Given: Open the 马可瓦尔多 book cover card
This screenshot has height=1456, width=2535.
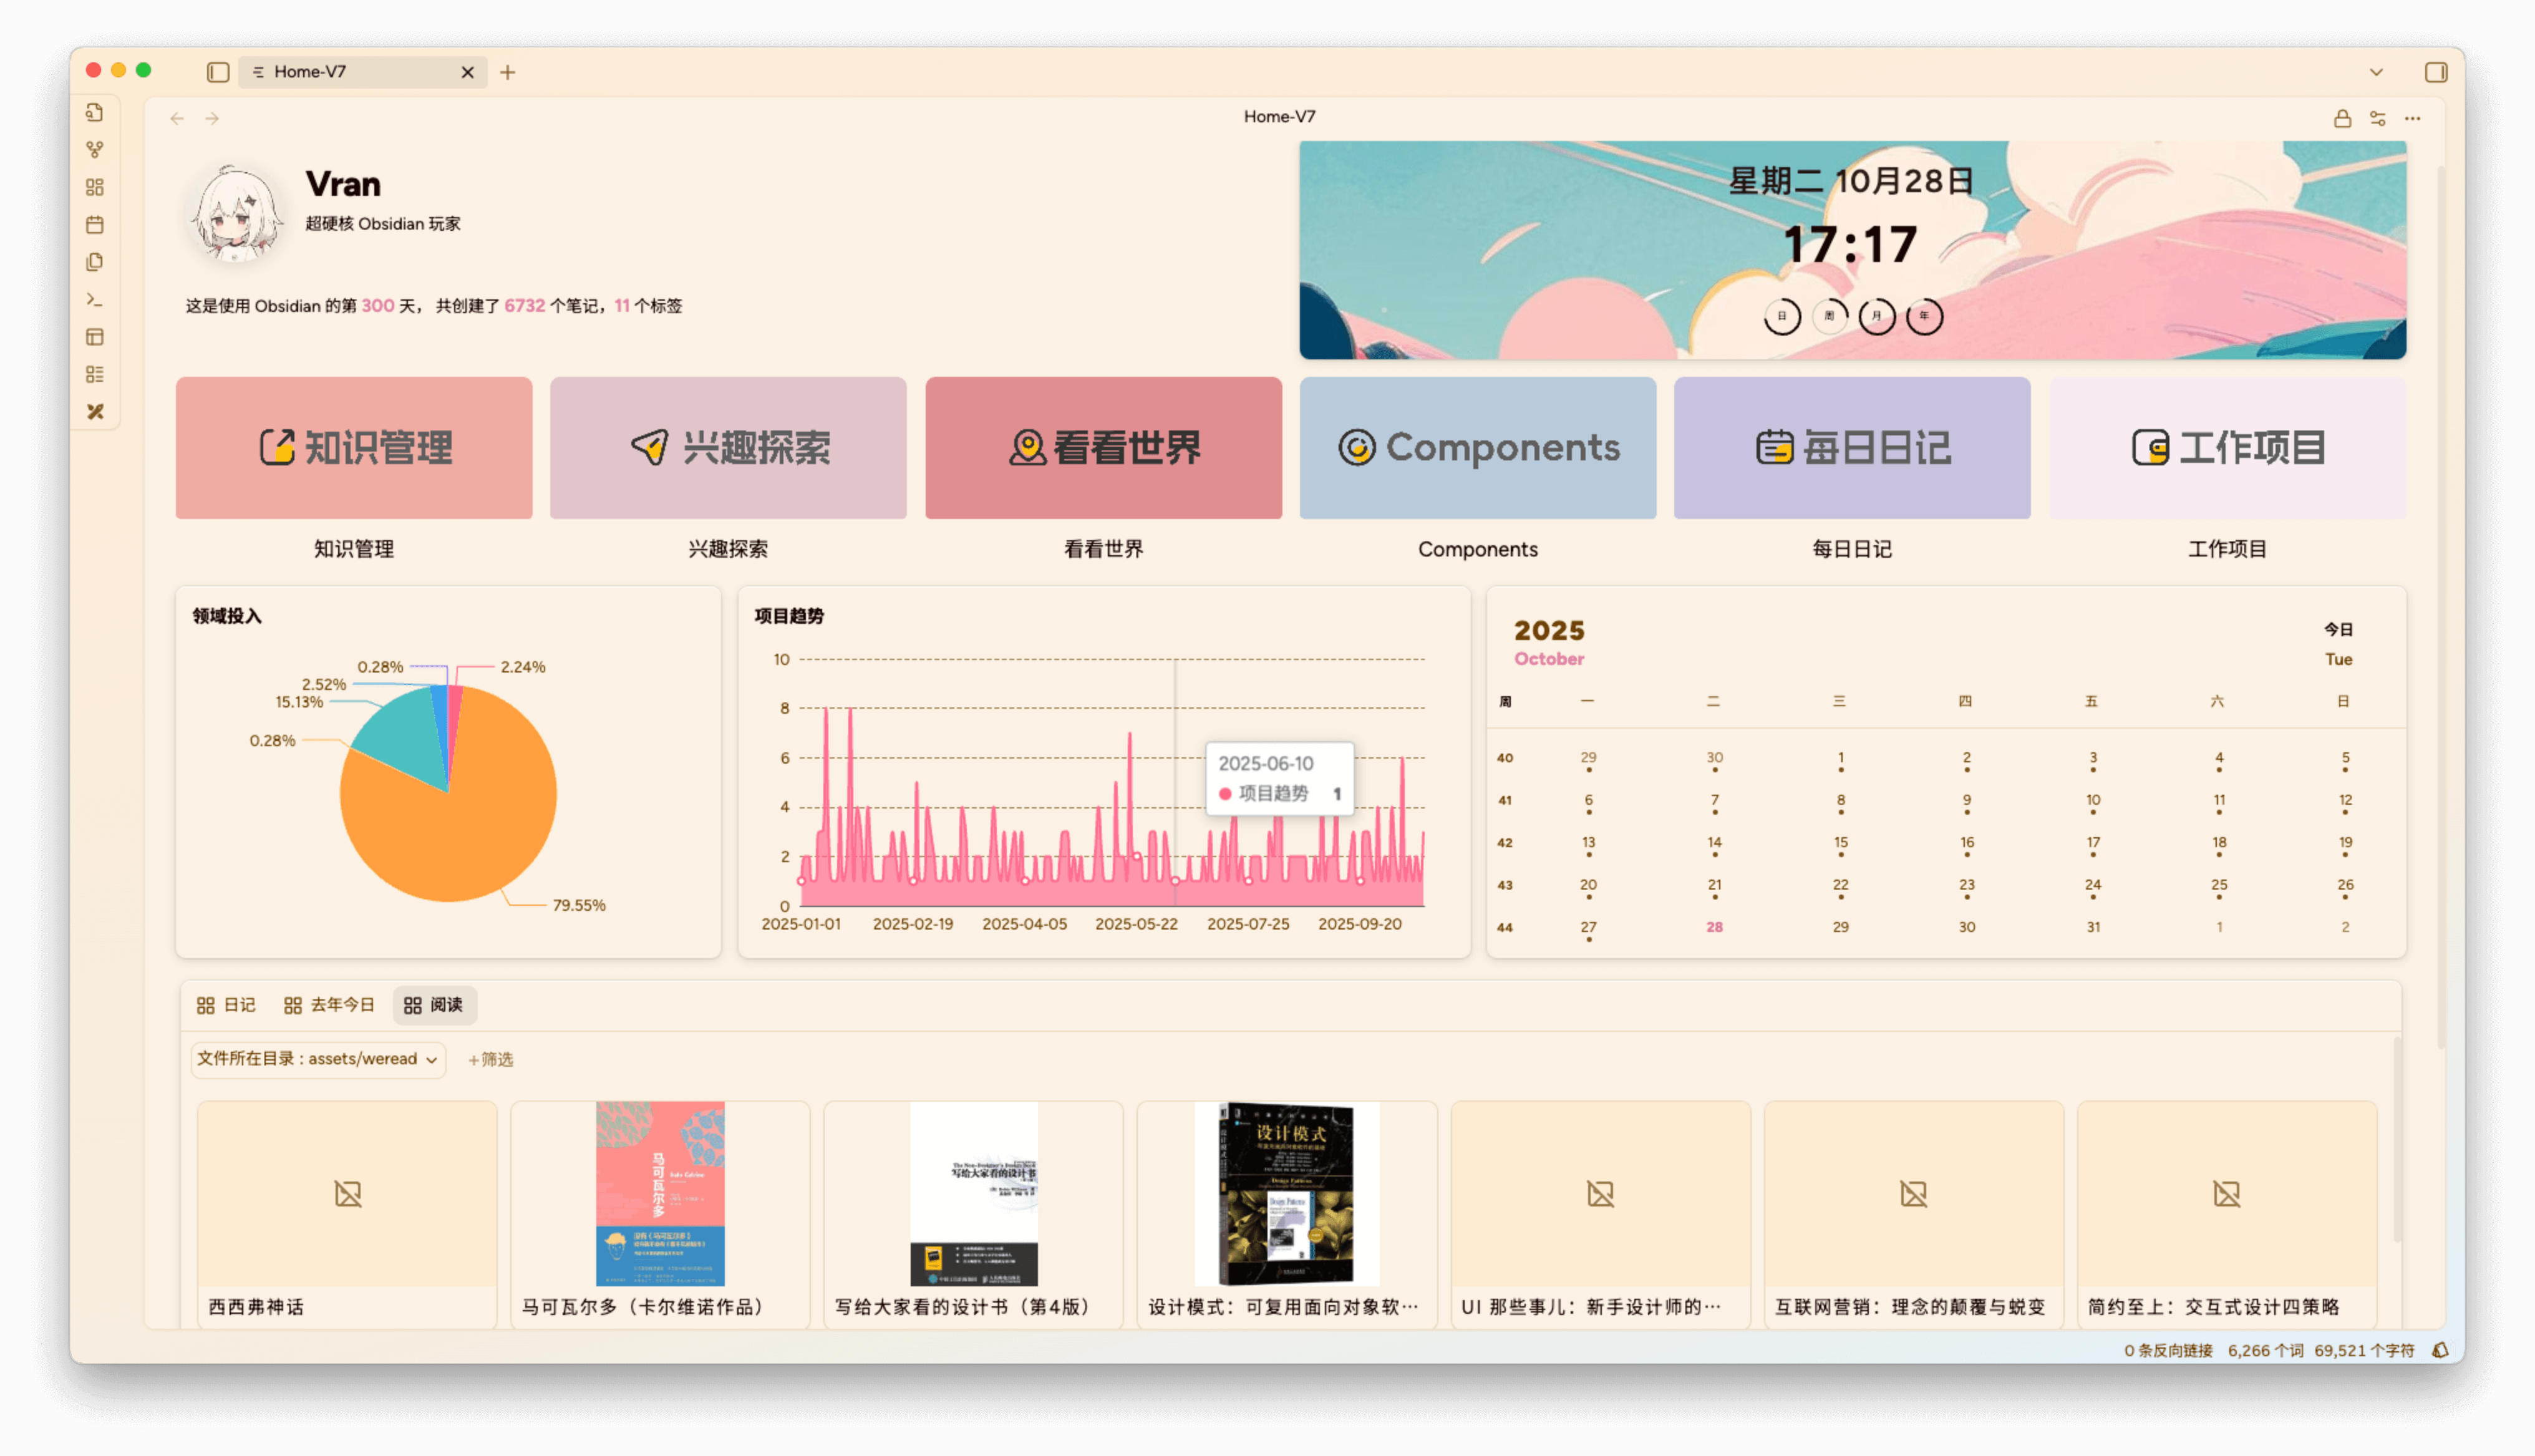Looking at the screenshot, I should 660,1195.
